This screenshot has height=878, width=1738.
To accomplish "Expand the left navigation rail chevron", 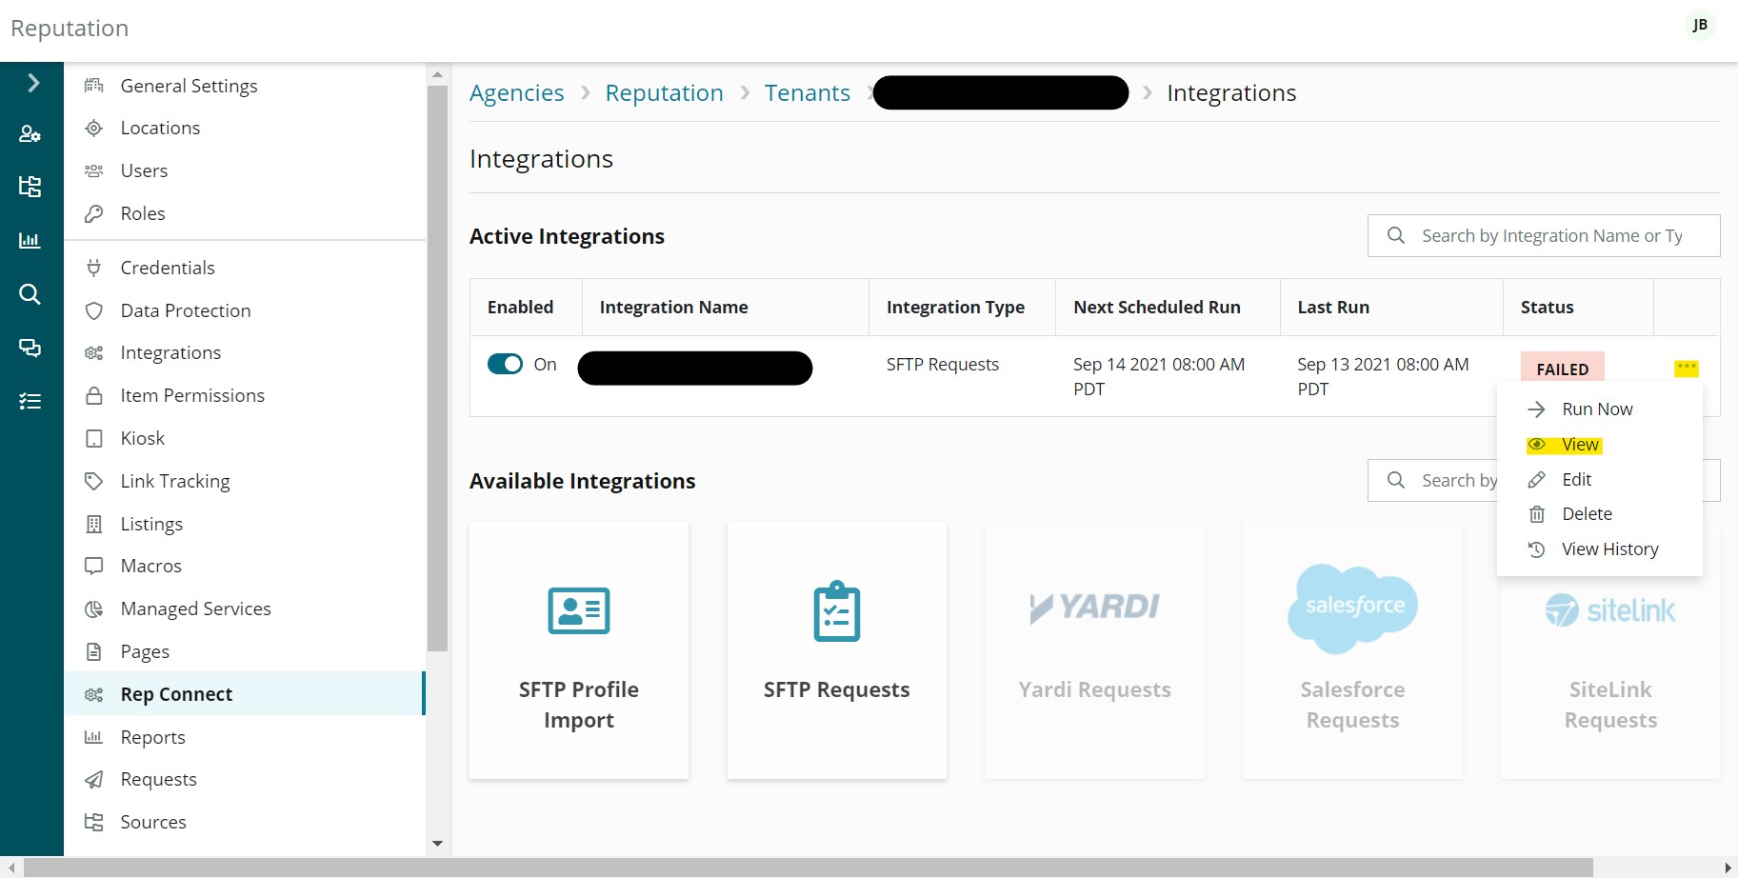I will pos(32,83).
